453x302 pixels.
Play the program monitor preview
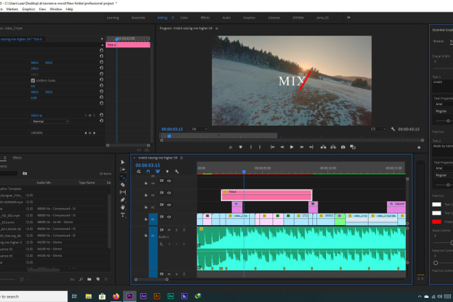click(292, 147)
